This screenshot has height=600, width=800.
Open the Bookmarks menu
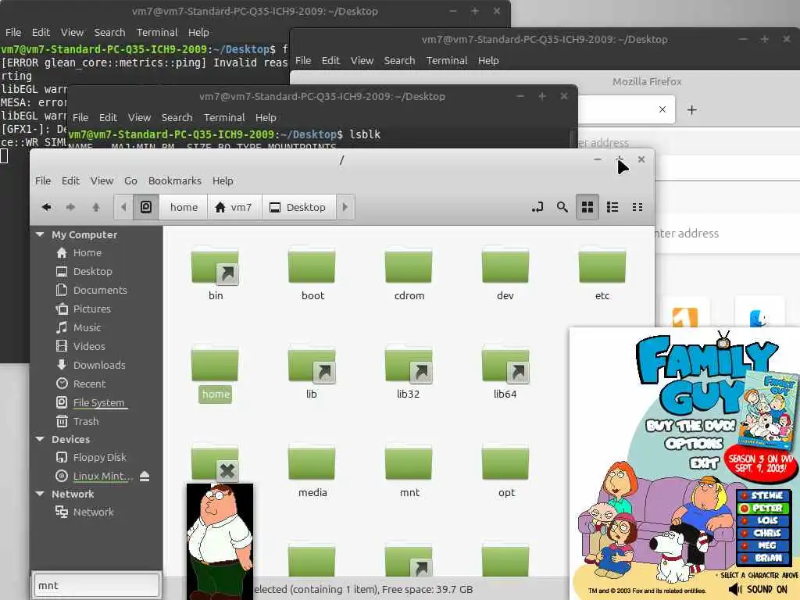pyautogui.click(x=174, y=180)
